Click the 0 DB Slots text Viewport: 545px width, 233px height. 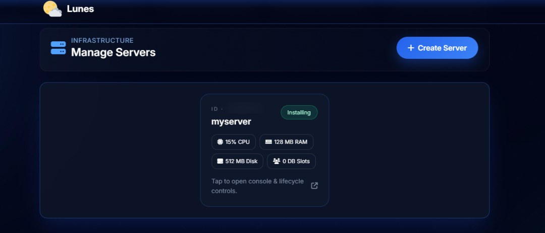296,162
